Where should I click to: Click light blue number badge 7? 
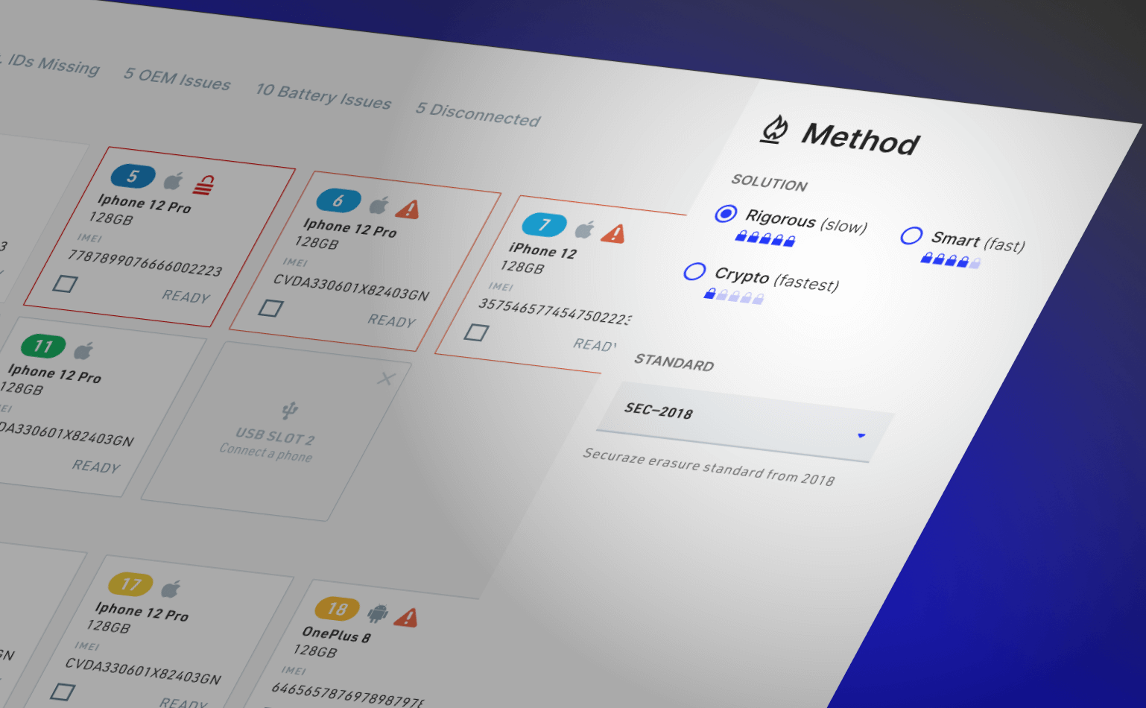coord(544,225)
